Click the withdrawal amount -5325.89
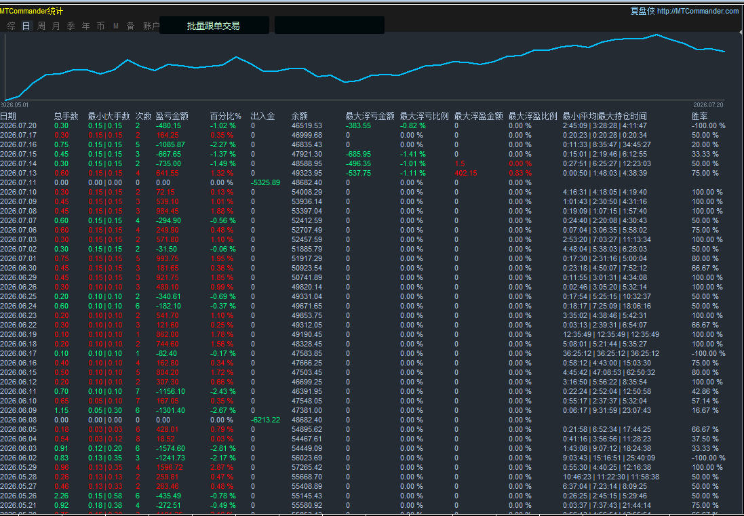 [265, 182]
